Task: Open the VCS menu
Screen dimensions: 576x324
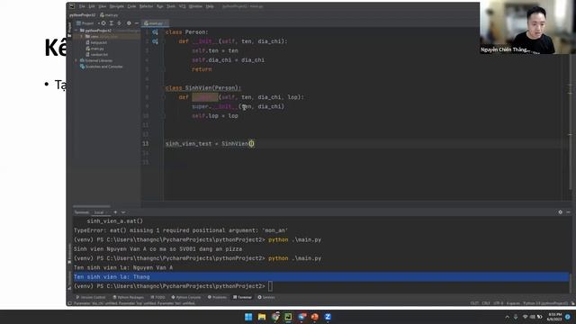Action: (182, 6)
